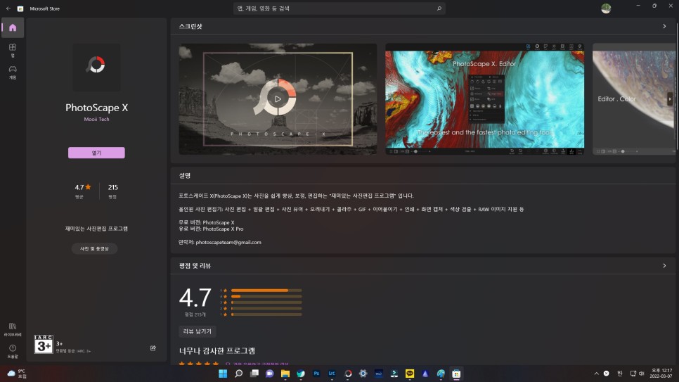This screenshot has width=679, height=382.
Task: Click the IARC 3+ age rating badge
Action: click(44, 344)
